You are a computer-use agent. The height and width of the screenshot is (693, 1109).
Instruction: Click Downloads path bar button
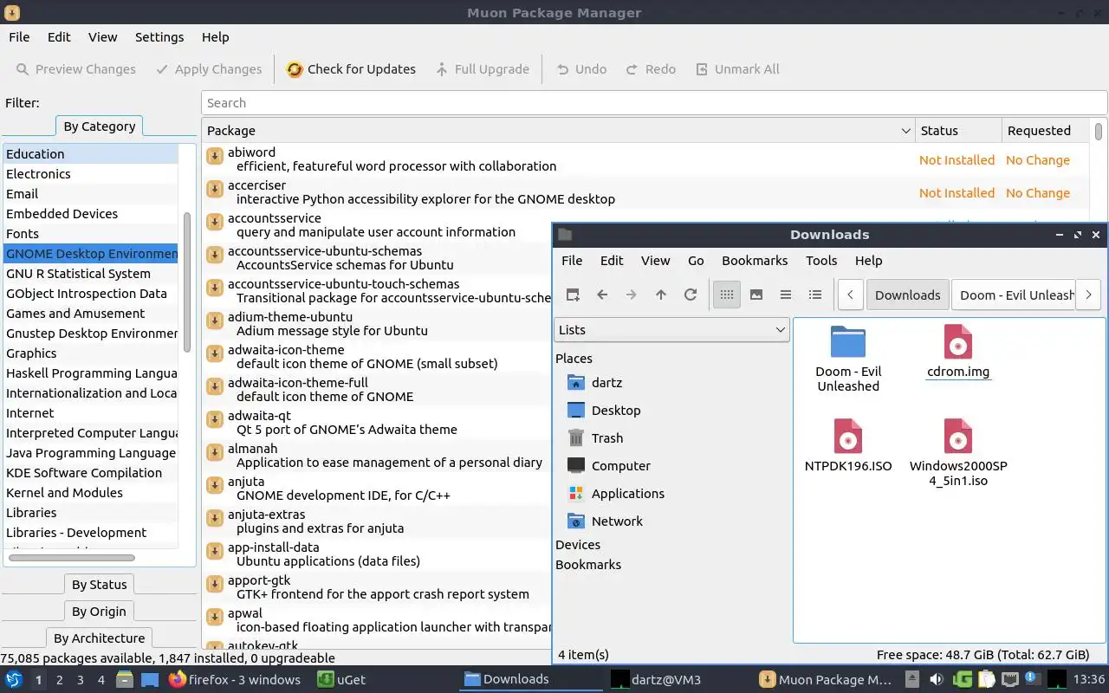point(907,295)
